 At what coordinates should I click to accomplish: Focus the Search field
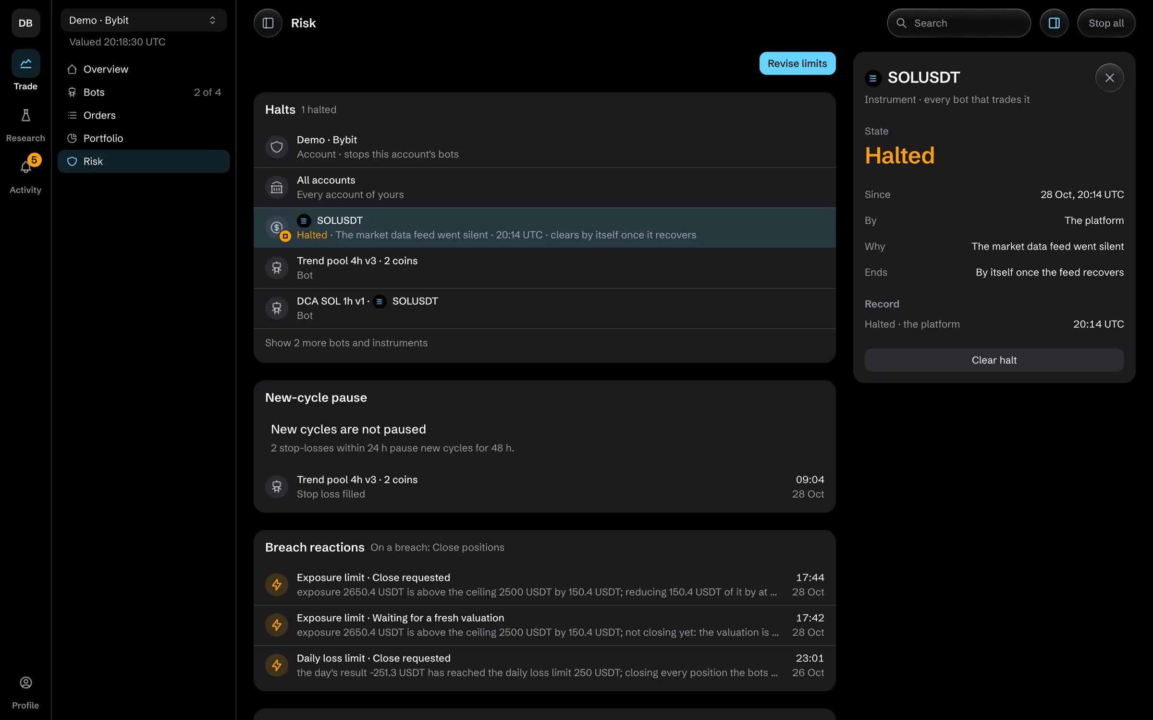[x=959, y=23]
